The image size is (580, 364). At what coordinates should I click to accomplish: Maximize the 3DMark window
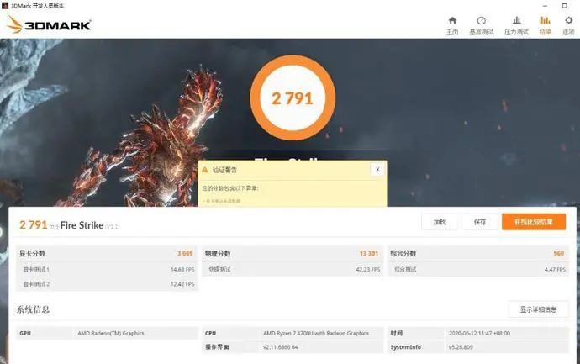click(565, 6)
